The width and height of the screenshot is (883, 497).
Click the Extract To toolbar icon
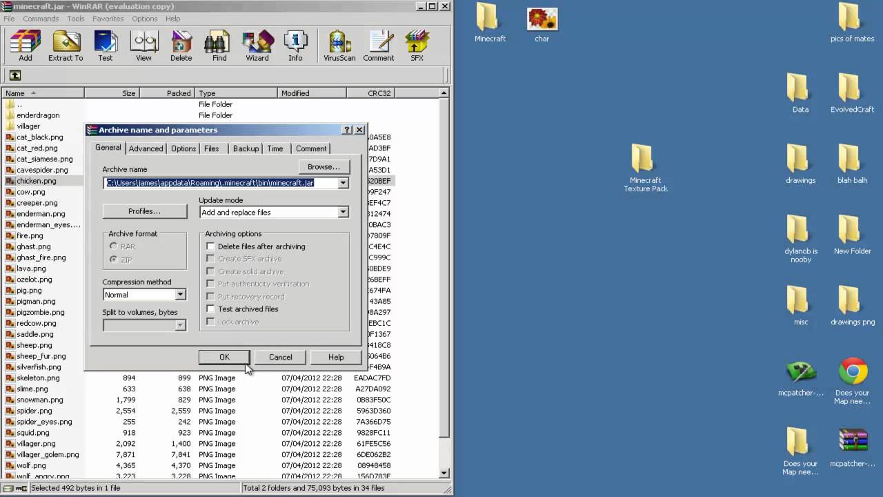coord(66,46)
